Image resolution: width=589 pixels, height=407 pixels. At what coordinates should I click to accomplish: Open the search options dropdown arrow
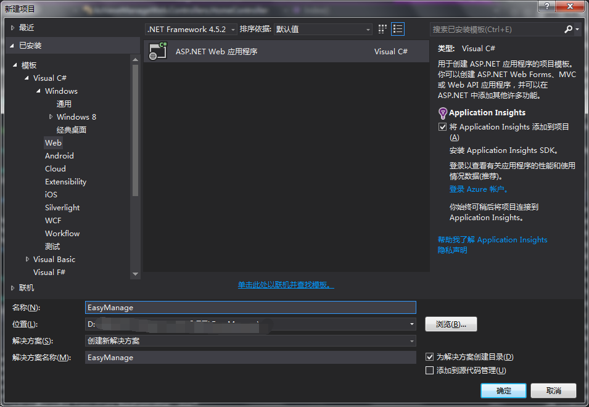577,29
